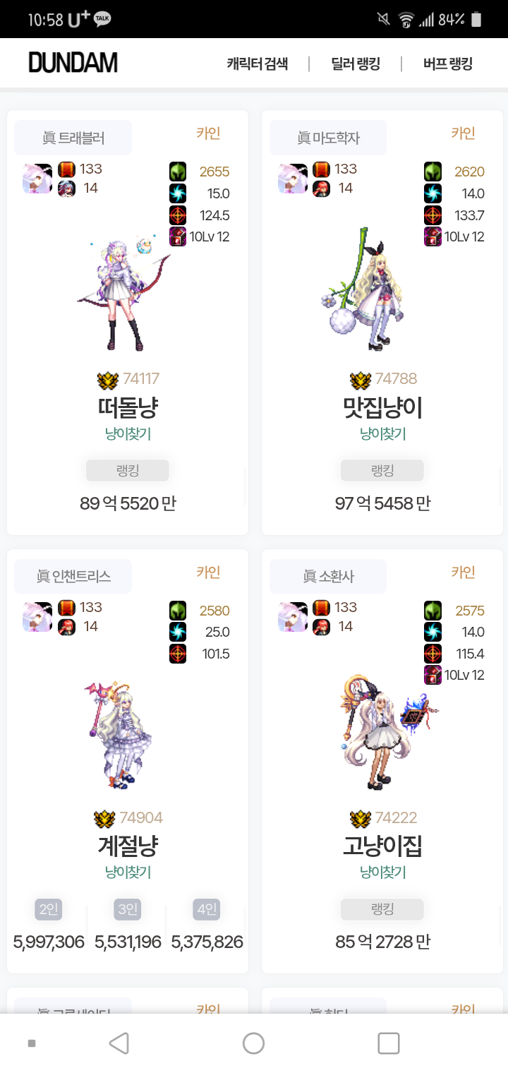Viewport: 508px width, 1073px height.
Task: Tap Android back navigation button
Action: pyautogui.click(x=119, y=1043)
